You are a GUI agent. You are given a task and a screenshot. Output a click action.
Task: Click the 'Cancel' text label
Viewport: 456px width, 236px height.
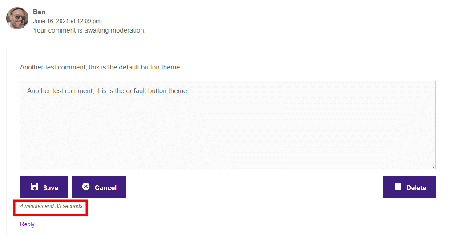[105, 188]
